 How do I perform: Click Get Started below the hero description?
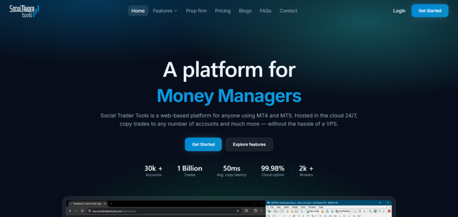[x=204, y=144]
